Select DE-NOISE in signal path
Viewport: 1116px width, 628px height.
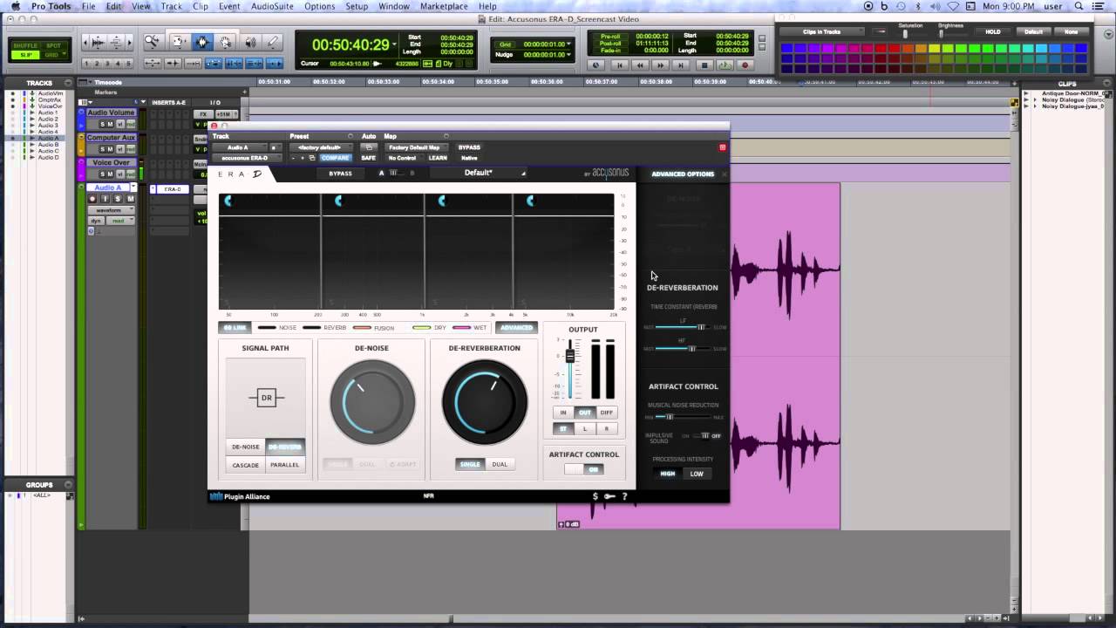tap(245, 447)
